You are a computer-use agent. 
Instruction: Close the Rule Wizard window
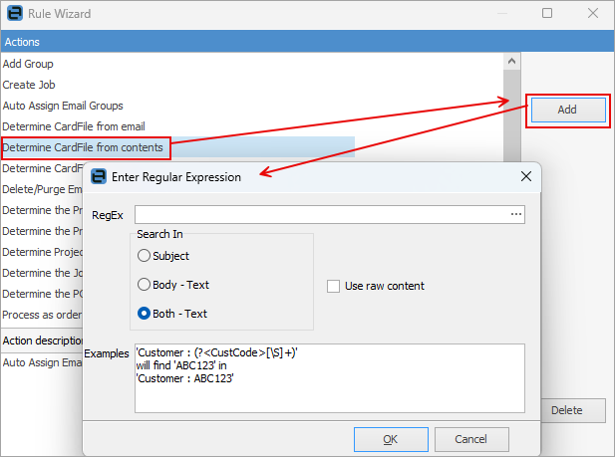[x=593, y=13]
